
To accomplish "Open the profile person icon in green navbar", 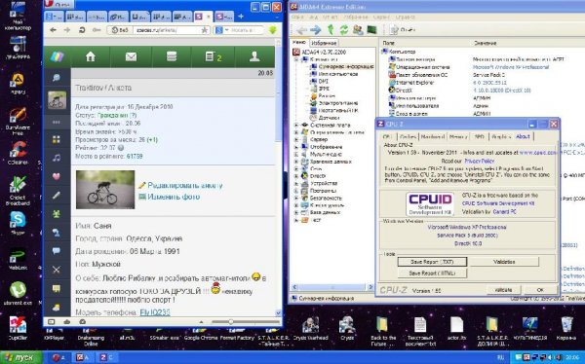I will point(254,56).
